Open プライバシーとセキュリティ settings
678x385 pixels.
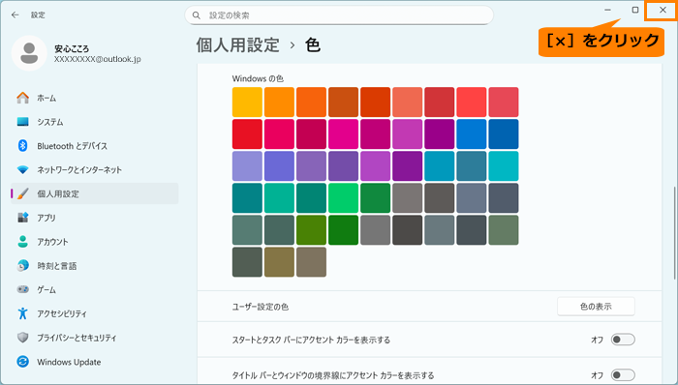pos(77,338)
